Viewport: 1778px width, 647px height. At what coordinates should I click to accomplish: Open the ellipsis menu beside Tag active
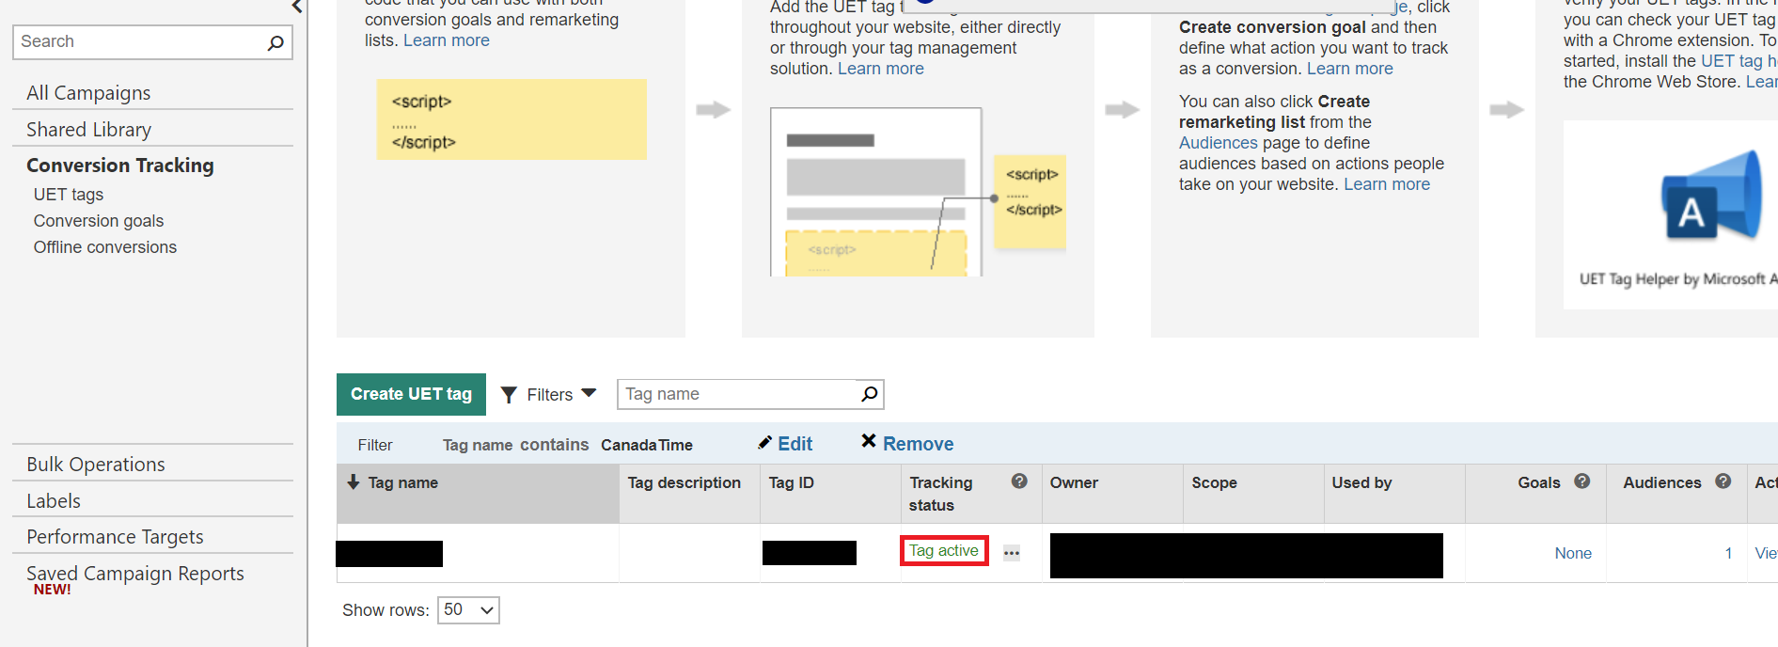pos(1012,553)
